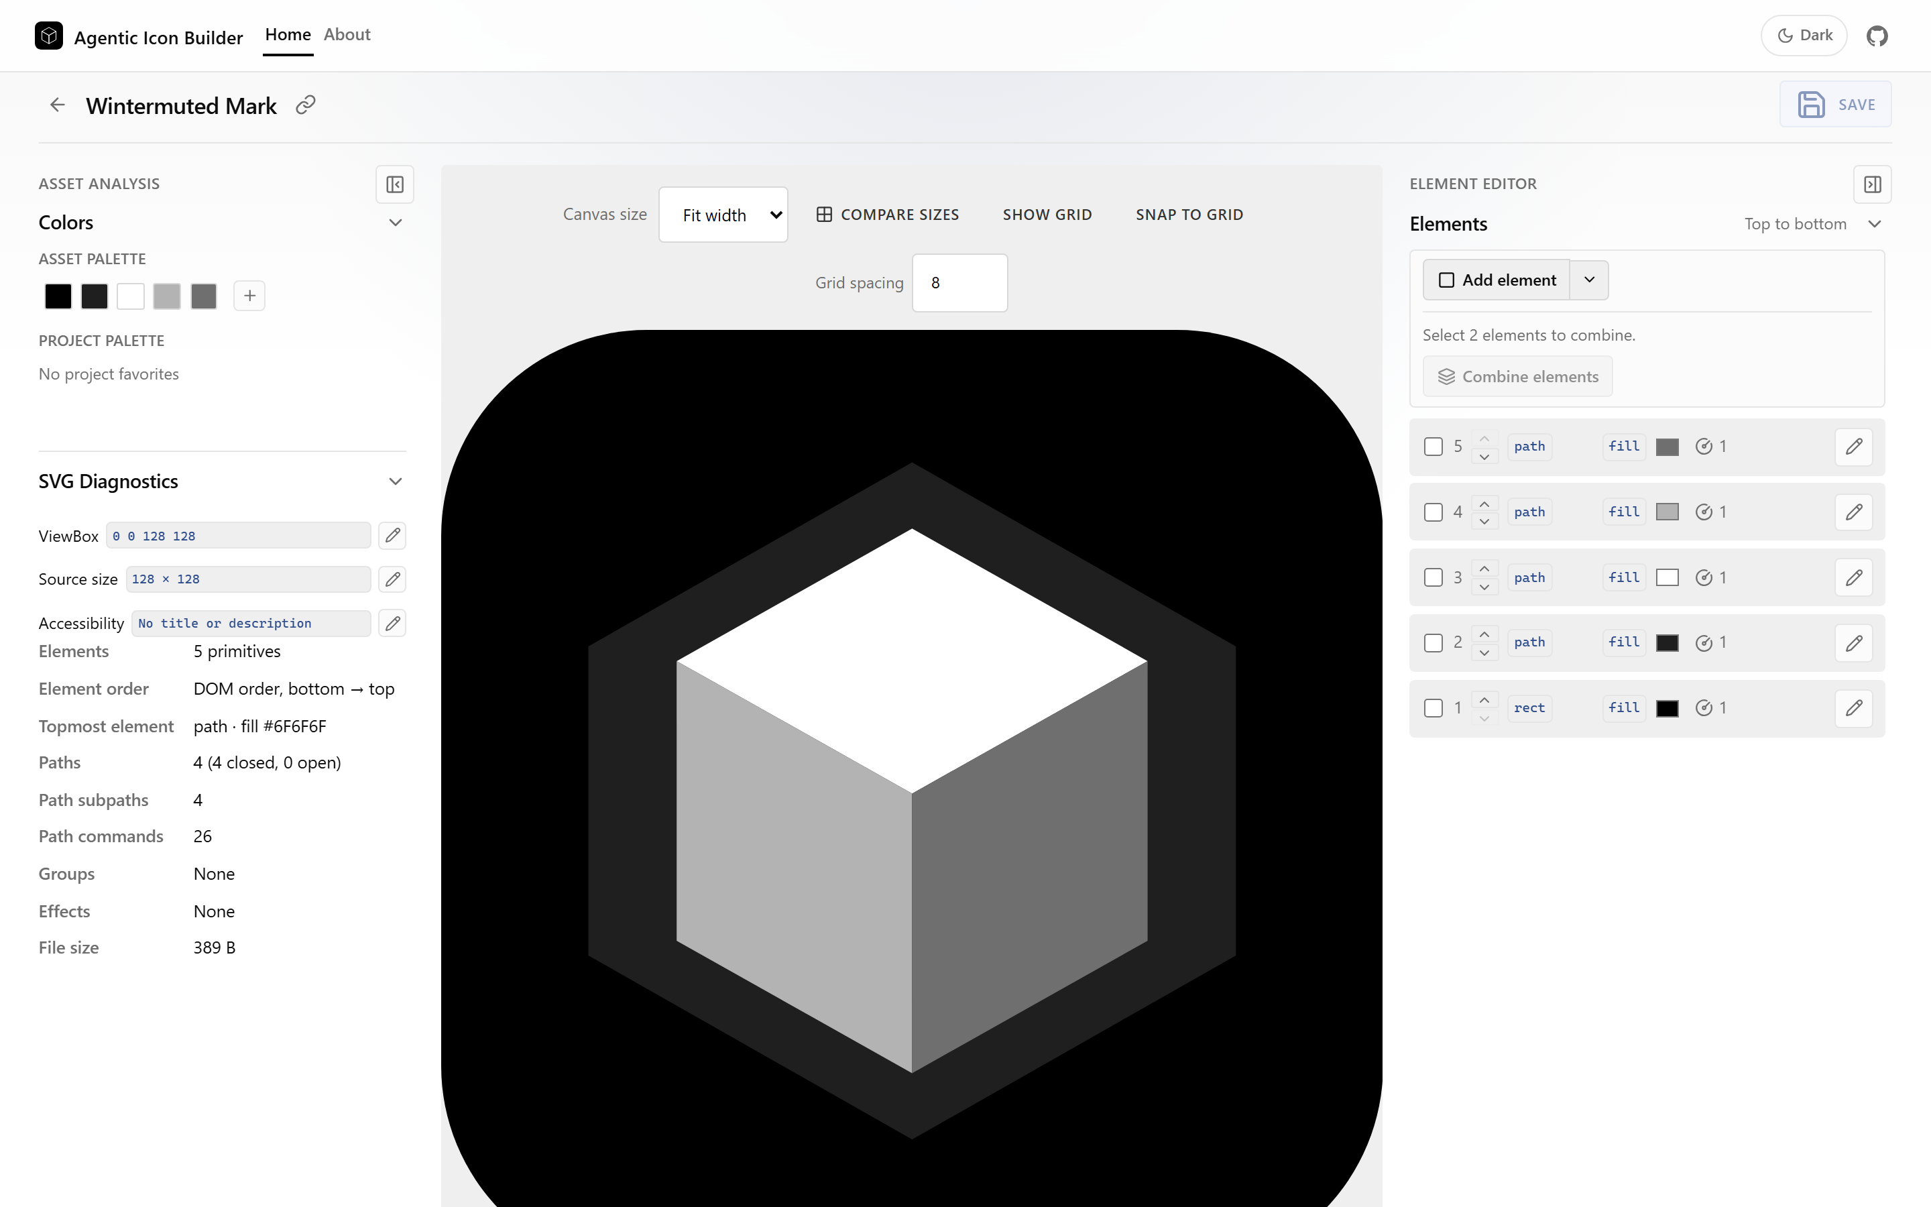Edit the ViewBox value pencil icon

point(393,536)
